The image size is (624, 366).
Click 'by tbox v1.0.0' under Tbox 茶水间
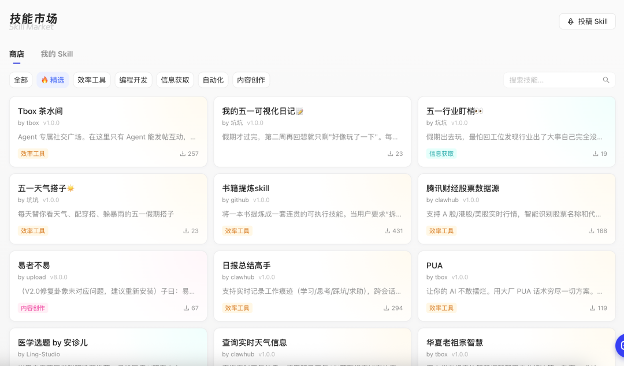[x=39, y=123]
